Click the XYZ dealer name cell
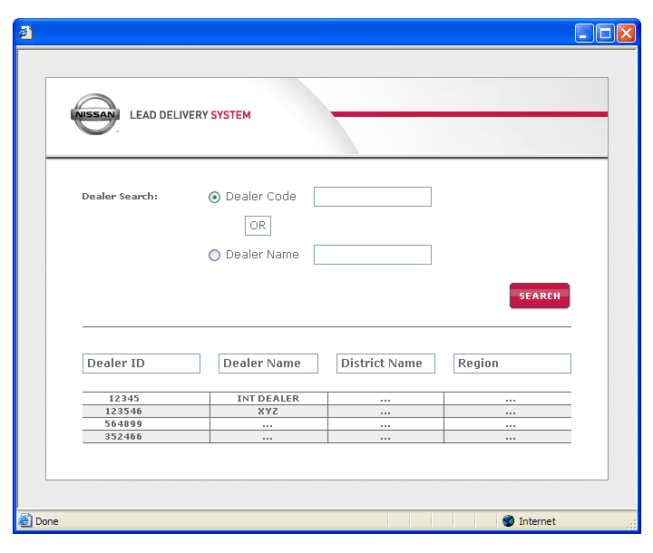 pos(268,411)
